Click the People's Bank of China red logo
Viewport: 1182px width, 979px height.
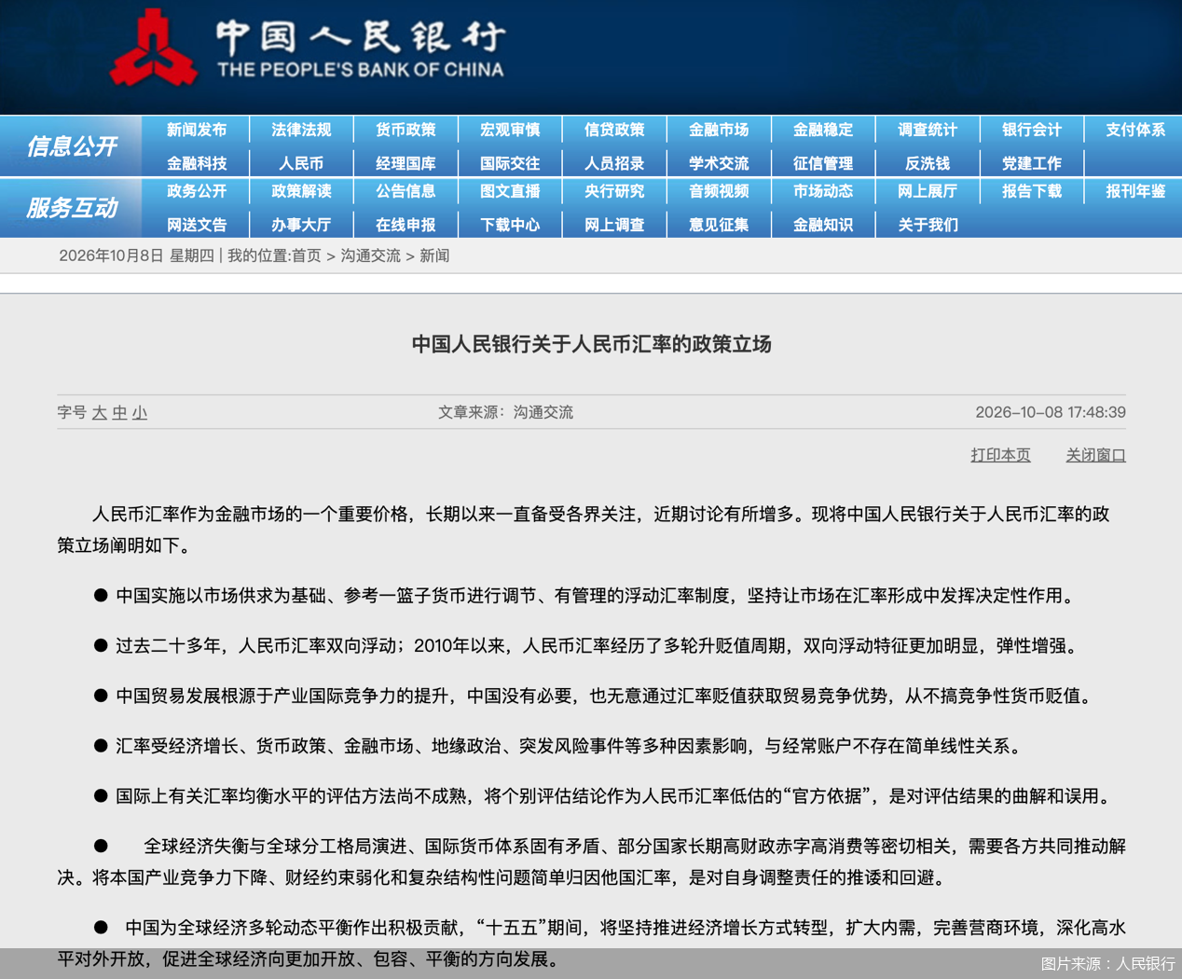pyautogui.click(x=154, y=48)
